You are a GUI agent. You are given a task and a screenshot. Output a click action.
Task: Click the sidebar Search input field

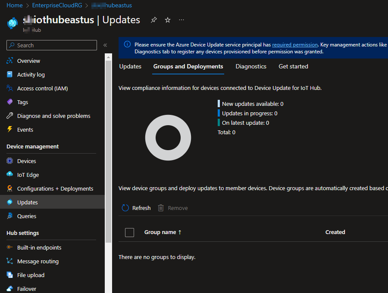(52, 45)
